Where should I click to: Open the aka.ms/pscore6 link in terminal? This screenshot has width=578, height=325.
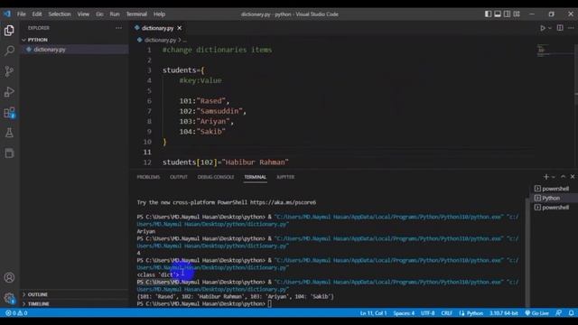pos(283,202)
